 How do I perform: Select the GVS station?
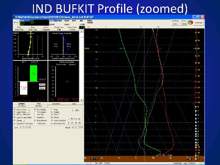74,21
